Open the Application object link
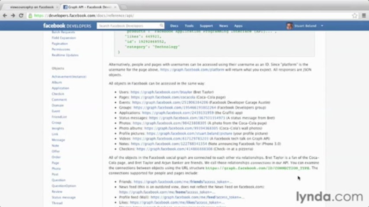Image resolution: width=369 pixels, height=207 pixels. click(60, 88)
